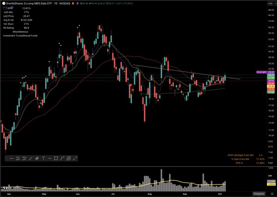Click the 12.48% ATR value
The image size is (277, 197).
[260, 163]
